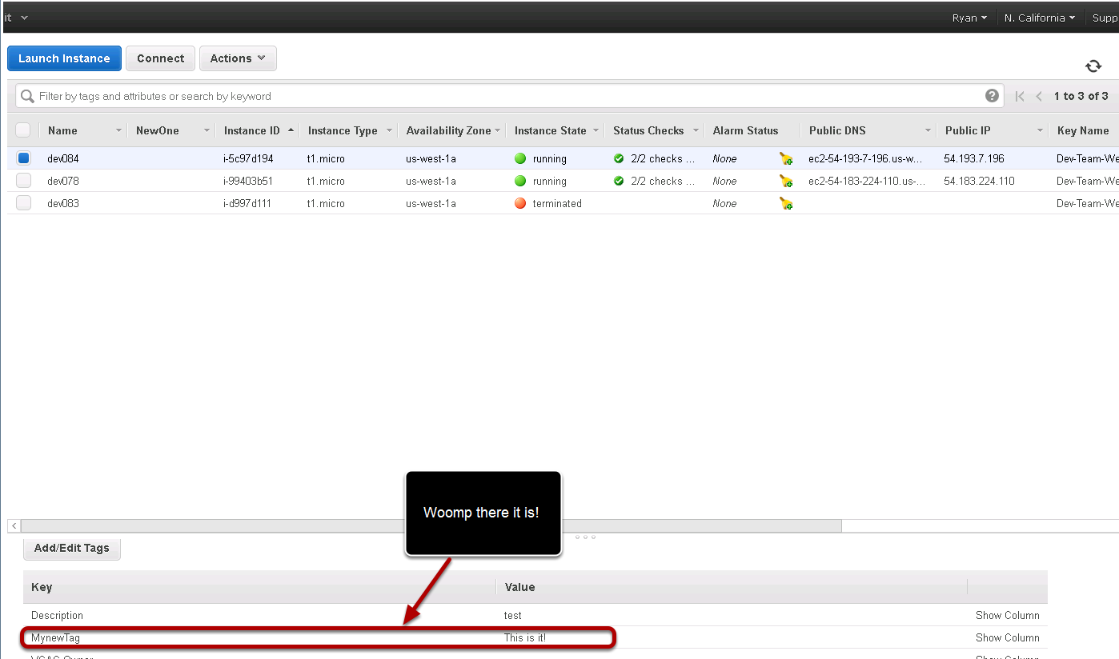The height and width of the screenshot is (659, 1119).
Task: Click green status check icon for dev078
Action: coord(619,181)
